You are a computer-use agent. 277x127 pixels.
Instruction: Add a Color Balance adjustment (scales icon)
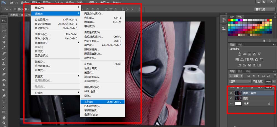[242, 59]
